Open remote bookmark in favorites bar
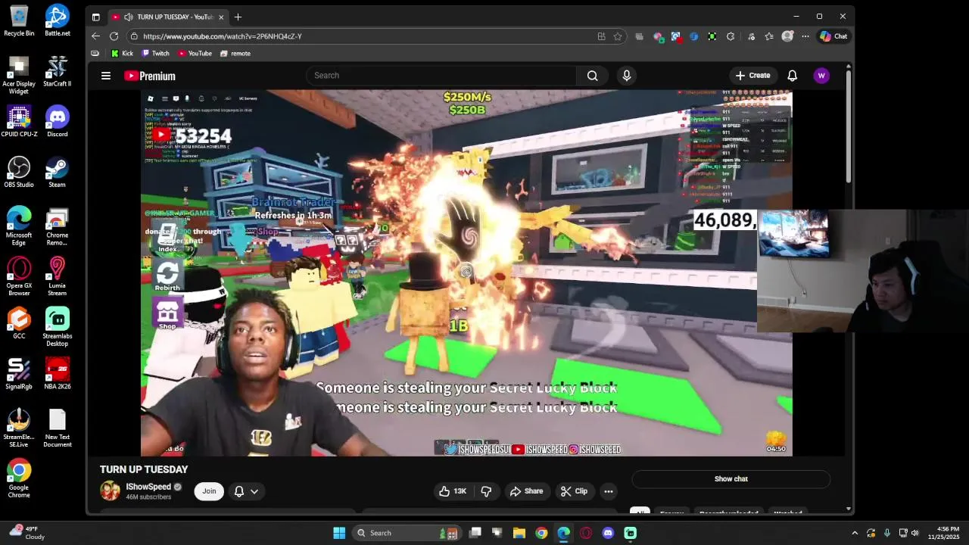The height and width of the screenshot is (545, 969). 235,54
